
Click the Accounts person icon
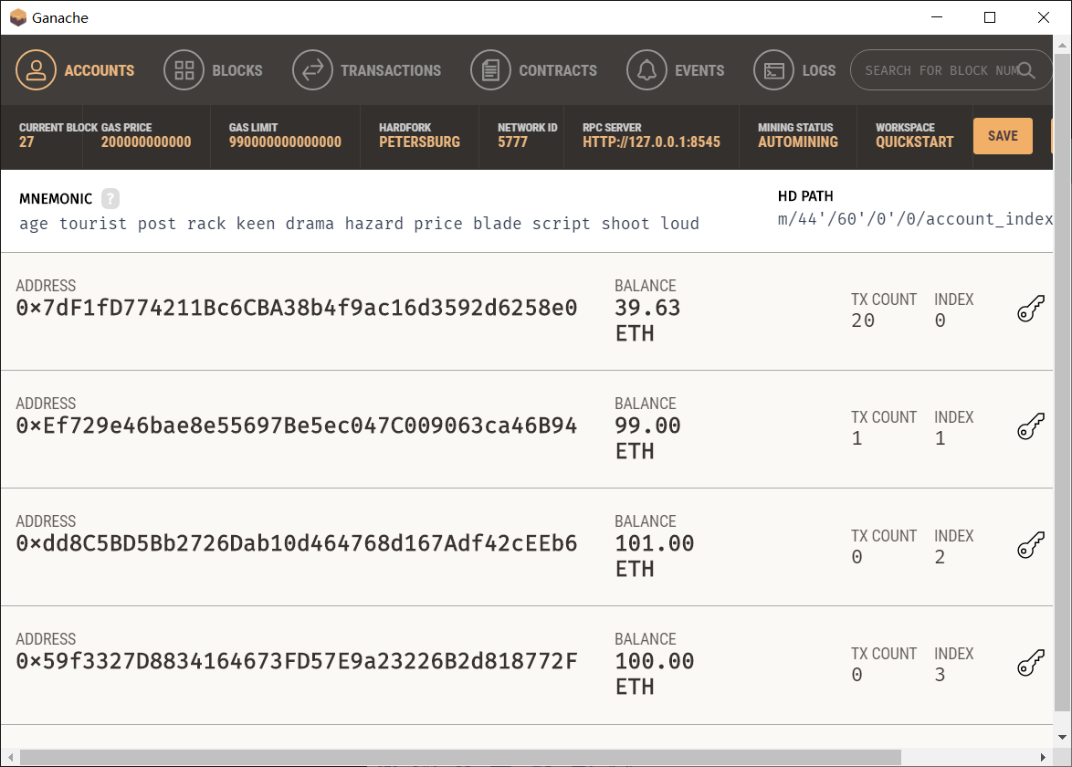click(x=37, y=70)
